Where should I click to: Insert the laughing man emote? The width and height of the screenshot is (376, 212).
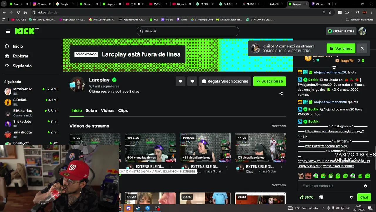(x=308, y=176)
